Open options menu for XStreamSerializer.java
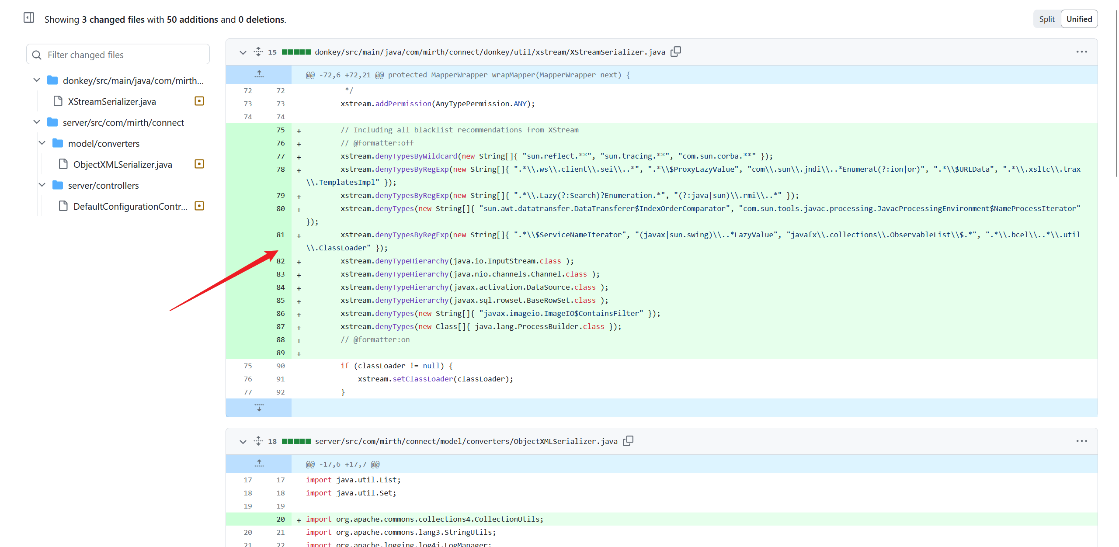The image size is (1119, 547). [1082, 52]
